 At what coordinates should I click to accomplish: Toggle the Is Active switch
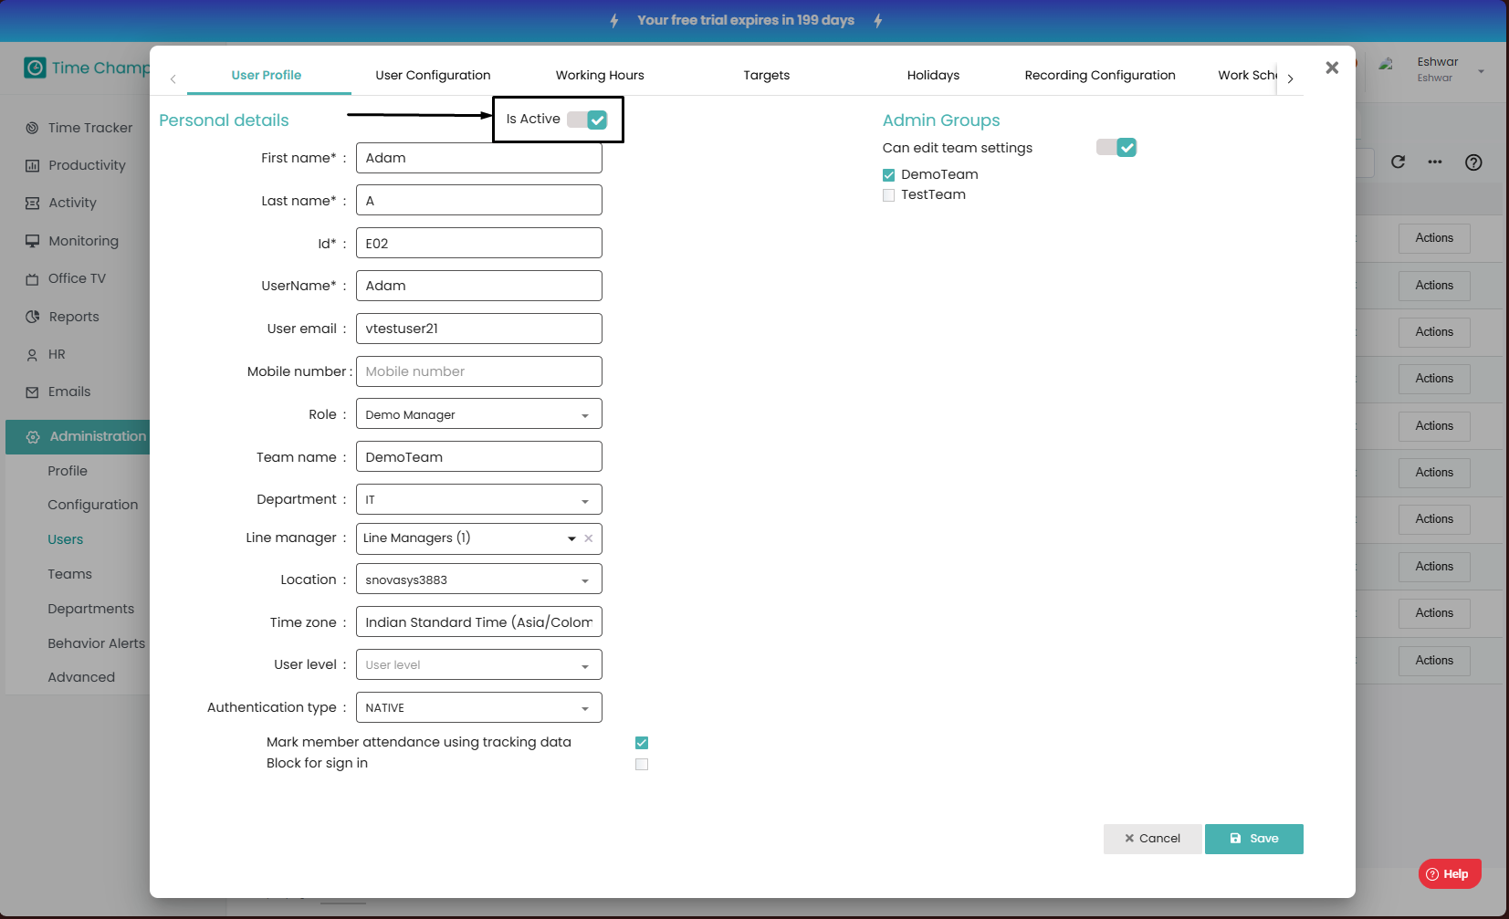coord(587,120)
